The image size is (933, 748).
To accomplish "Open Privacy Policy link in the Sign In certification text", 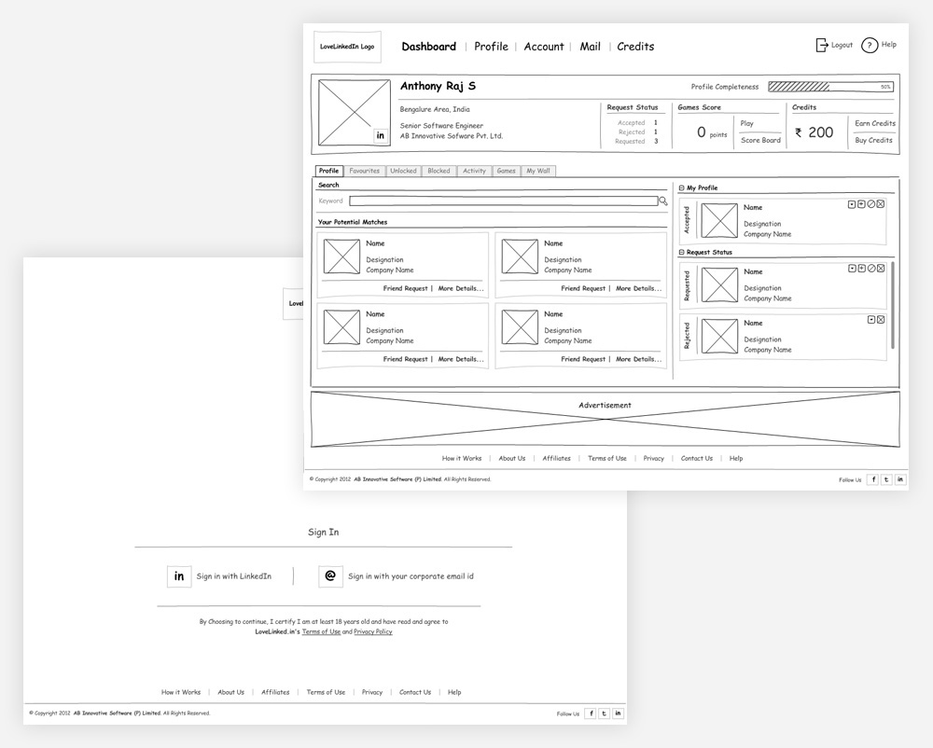I will (x=373, y=631).
